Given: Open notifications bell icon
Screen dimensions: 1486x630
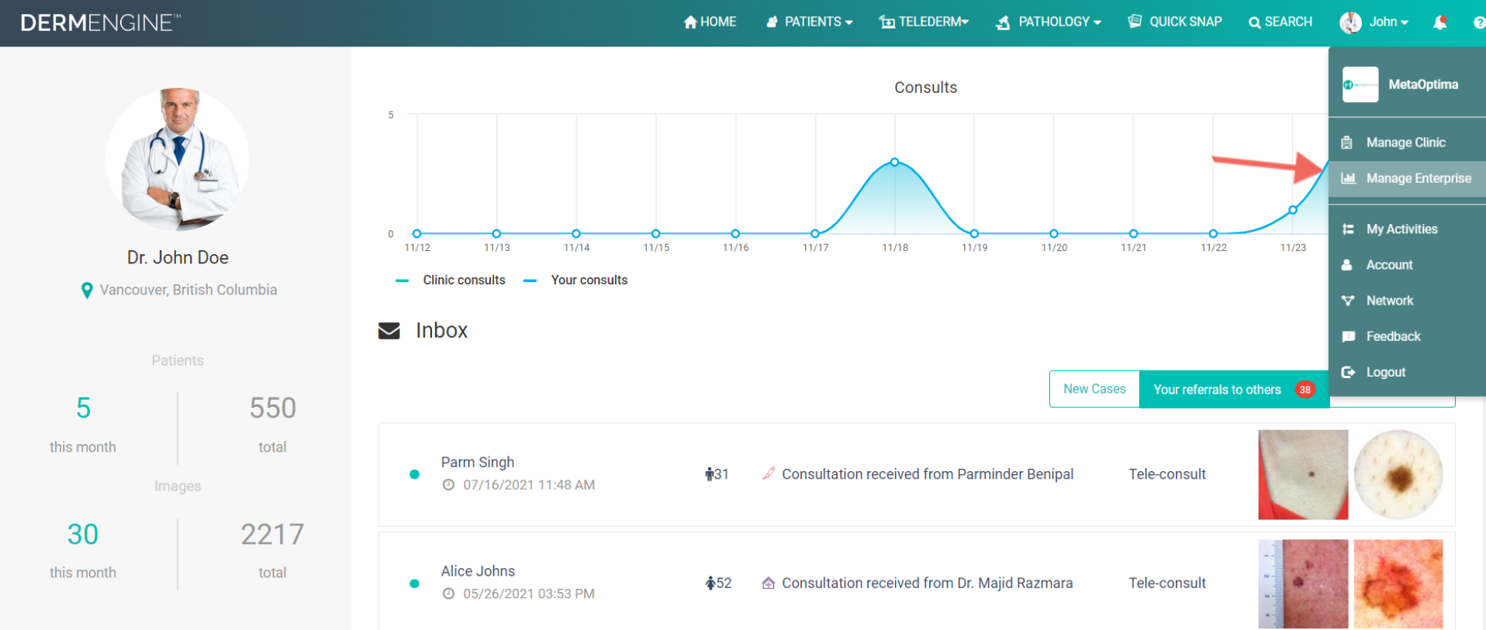Looking at the screenshot, I should 1440,22.
